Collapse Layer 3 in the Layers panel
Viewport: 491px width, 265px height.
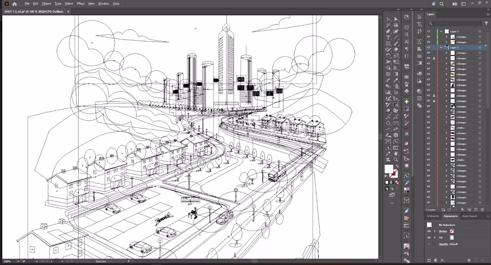pos(441,31)
